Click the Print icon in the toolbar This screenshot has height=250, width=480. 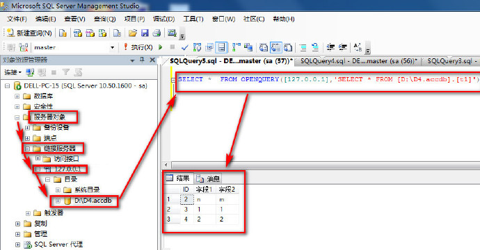(x=157, y=33)
